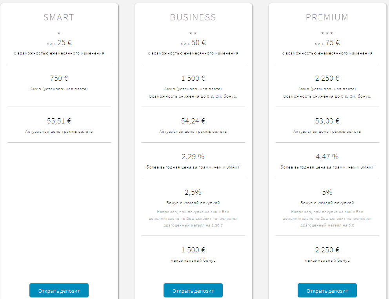
Task: Open a deposit under the BUSINESS plan
Action: click(193, 290)
